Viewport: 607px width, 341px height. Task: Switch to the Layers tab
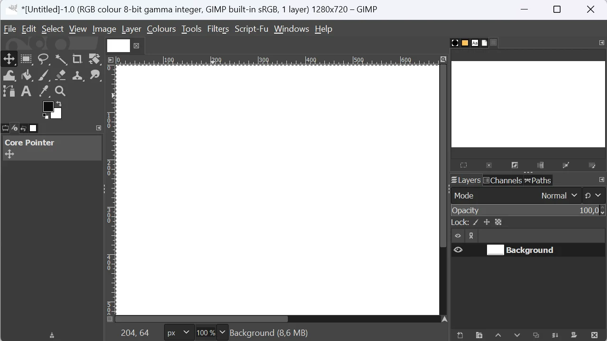[466, 180]
